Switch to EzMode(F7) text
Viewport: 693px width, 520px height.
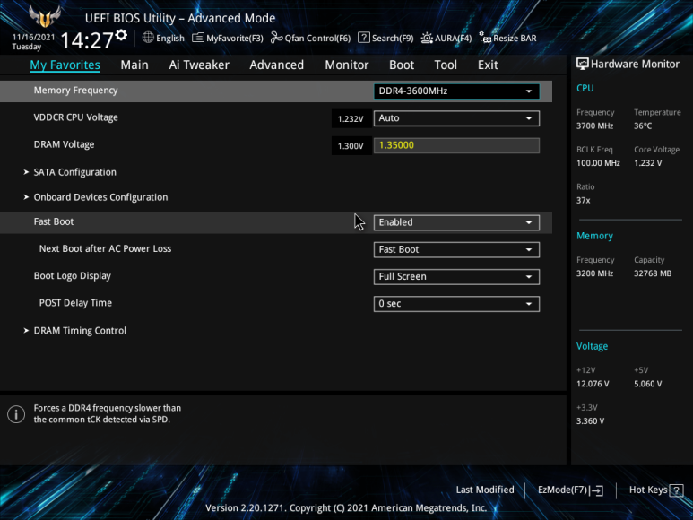(562, 490)
